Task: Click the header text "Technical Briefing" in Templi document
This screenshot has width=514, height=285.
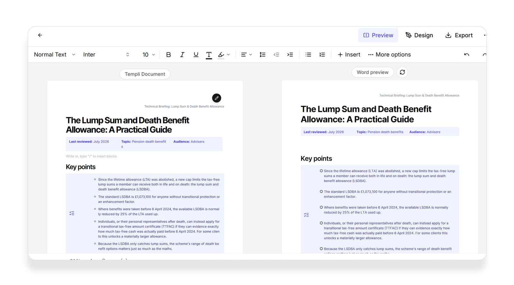Action: (x=184, y=106)
